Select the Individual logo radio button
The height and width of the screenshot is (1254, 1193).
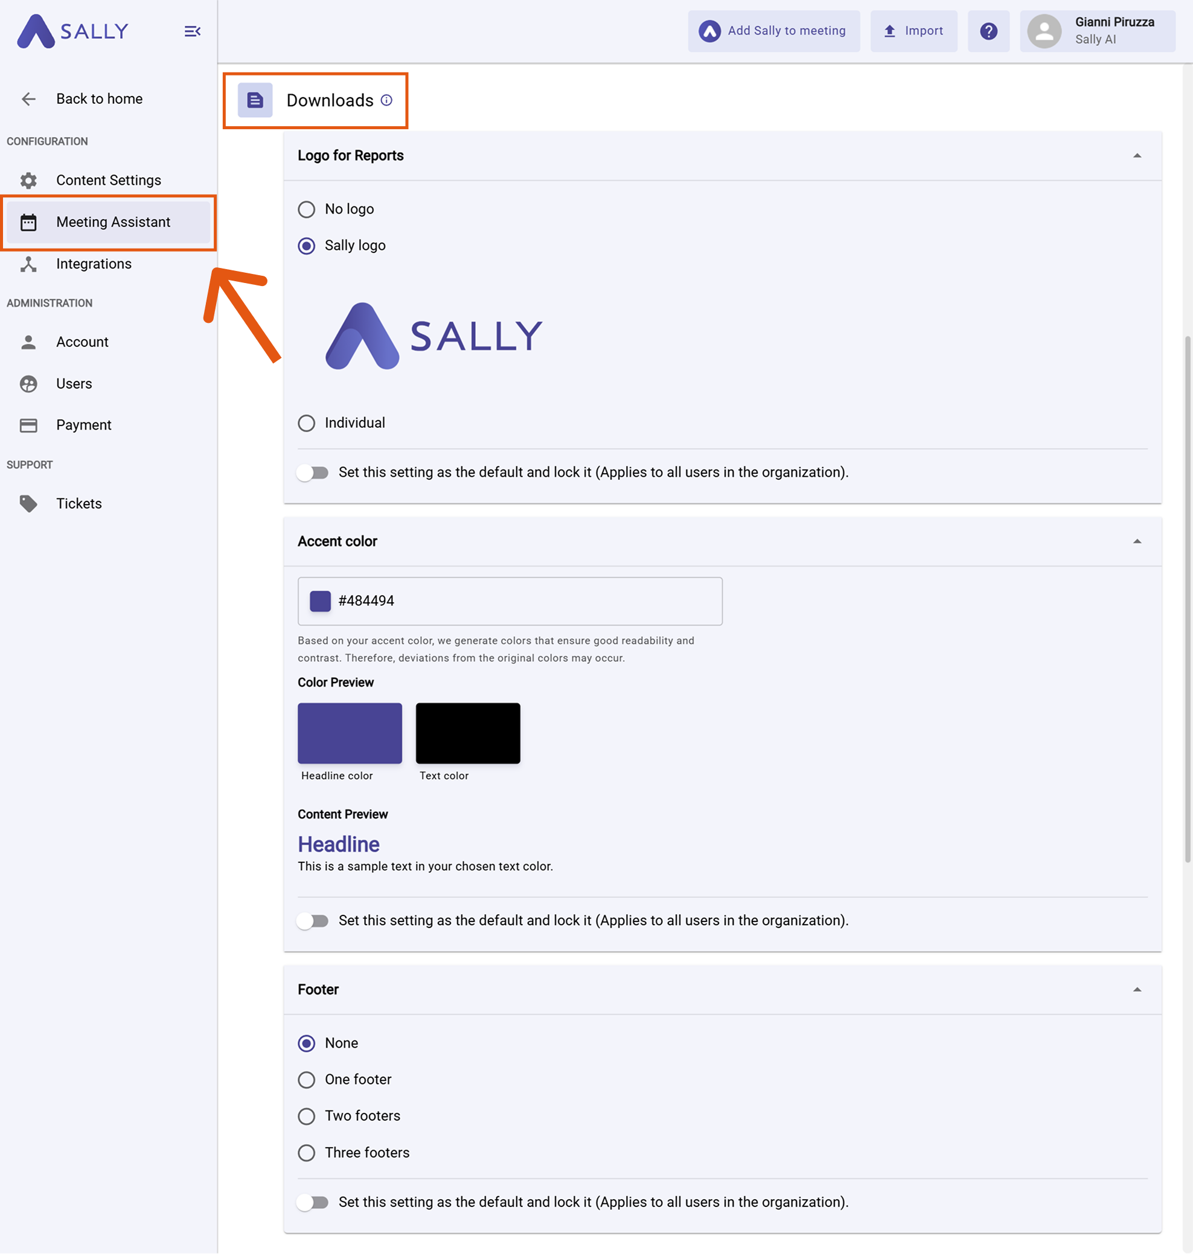pyautogui.click(x=307, y=423)
